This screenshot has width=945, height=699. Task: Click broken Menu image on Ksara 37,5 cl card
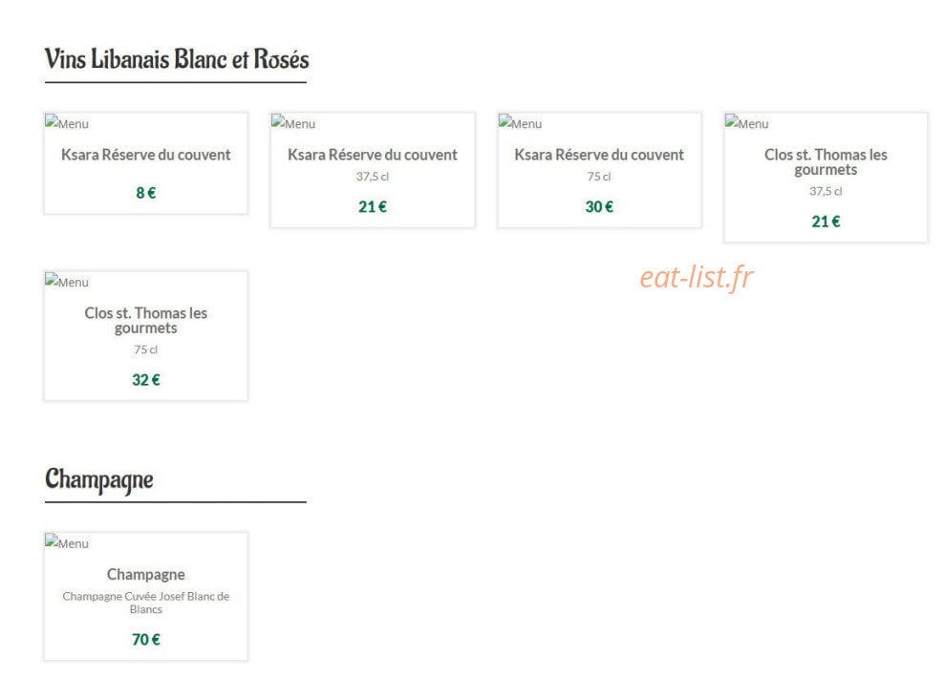[293, 123]
